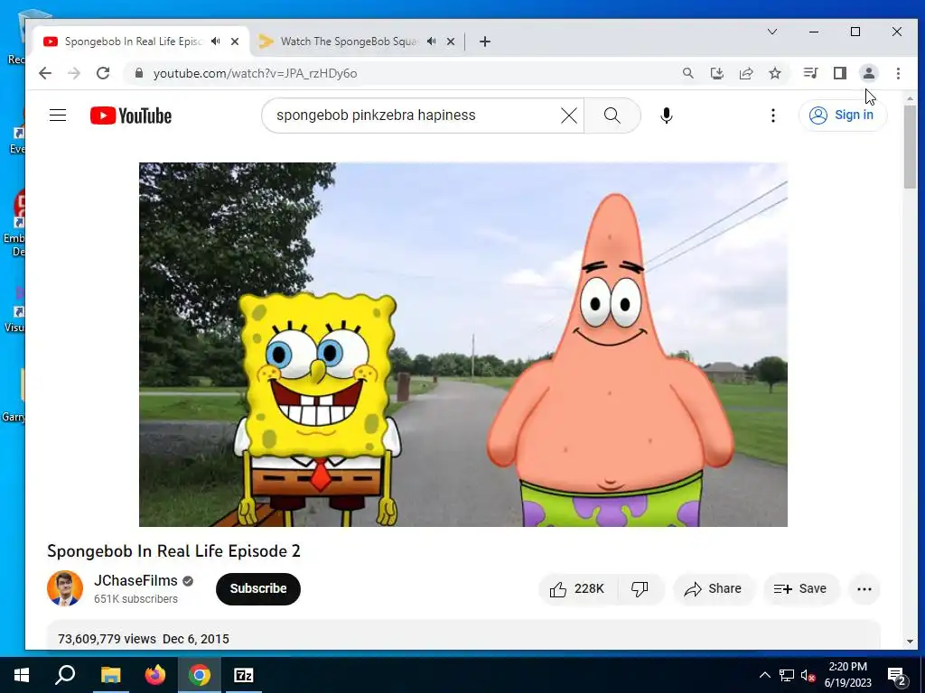Image resolution: width=925 pixels, height=693 pixels.
Task: Open the zoom magnifier in address bar
Action: (x=687, y=73)
